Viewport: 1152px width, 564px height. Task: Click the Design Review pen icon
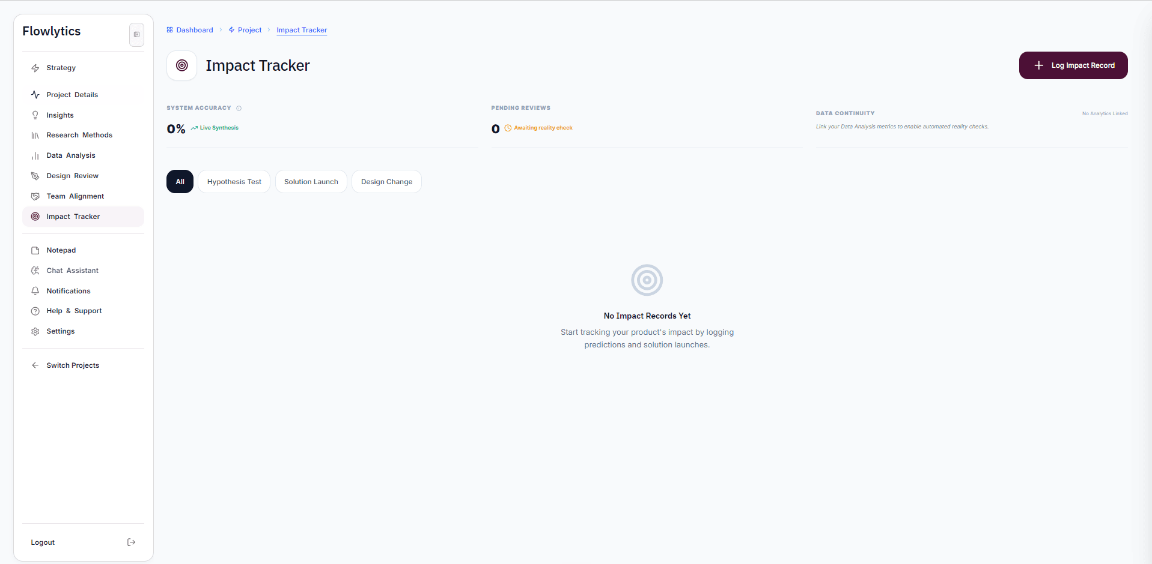point(35,176)
